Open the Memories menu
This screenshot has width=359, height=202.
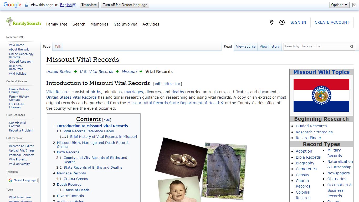pos(99,24)
